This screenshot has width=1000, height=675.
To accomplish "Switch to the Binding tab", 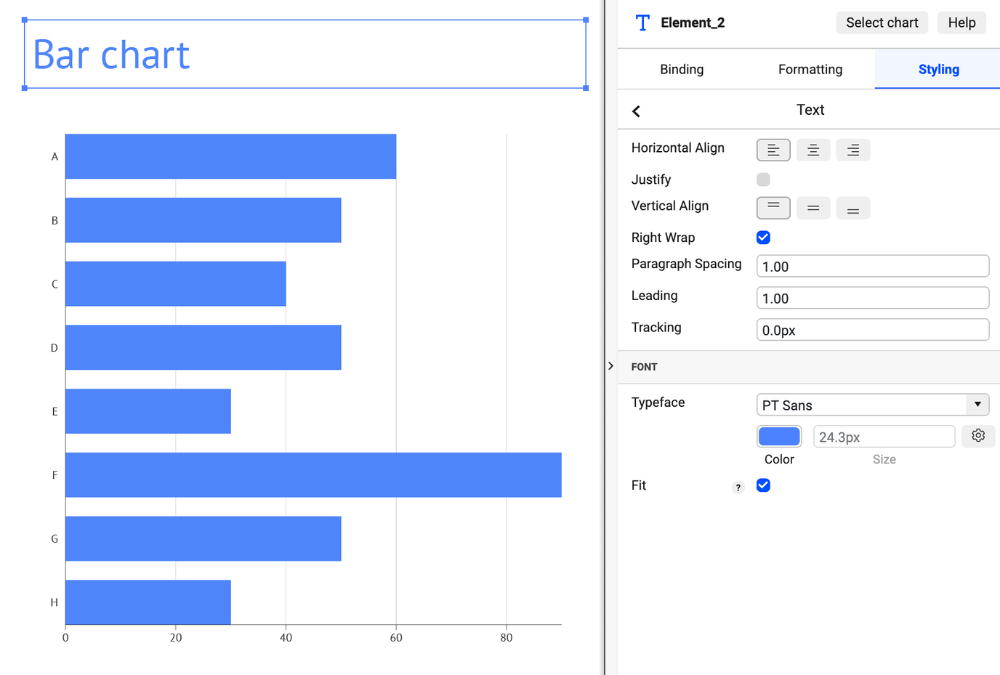I will coord(681,69).
